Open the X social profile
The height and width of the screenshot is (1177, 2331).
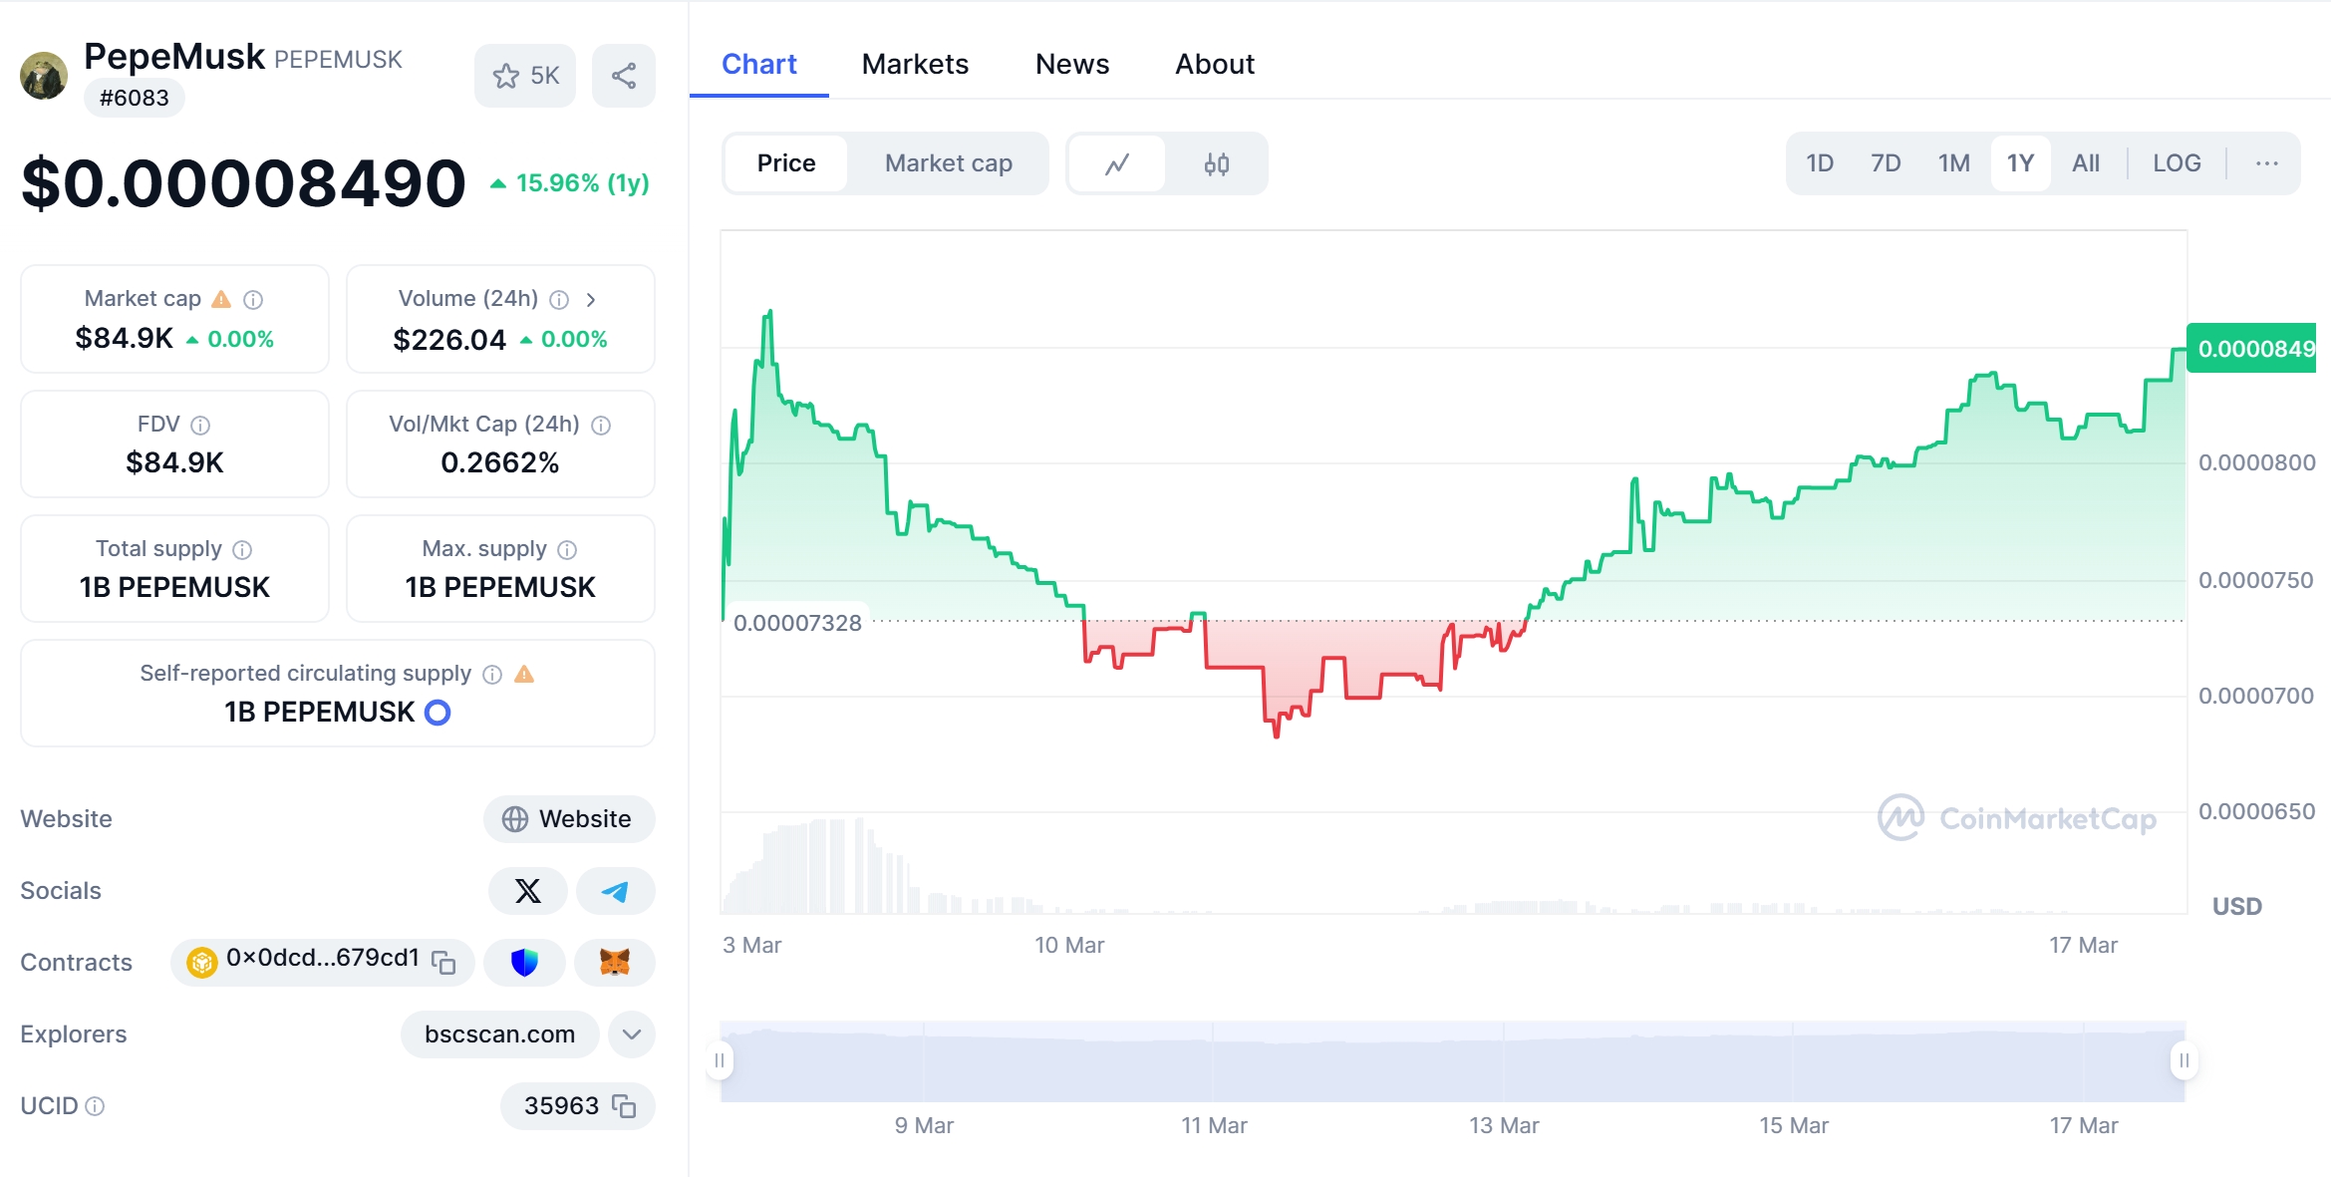[527, 891]
